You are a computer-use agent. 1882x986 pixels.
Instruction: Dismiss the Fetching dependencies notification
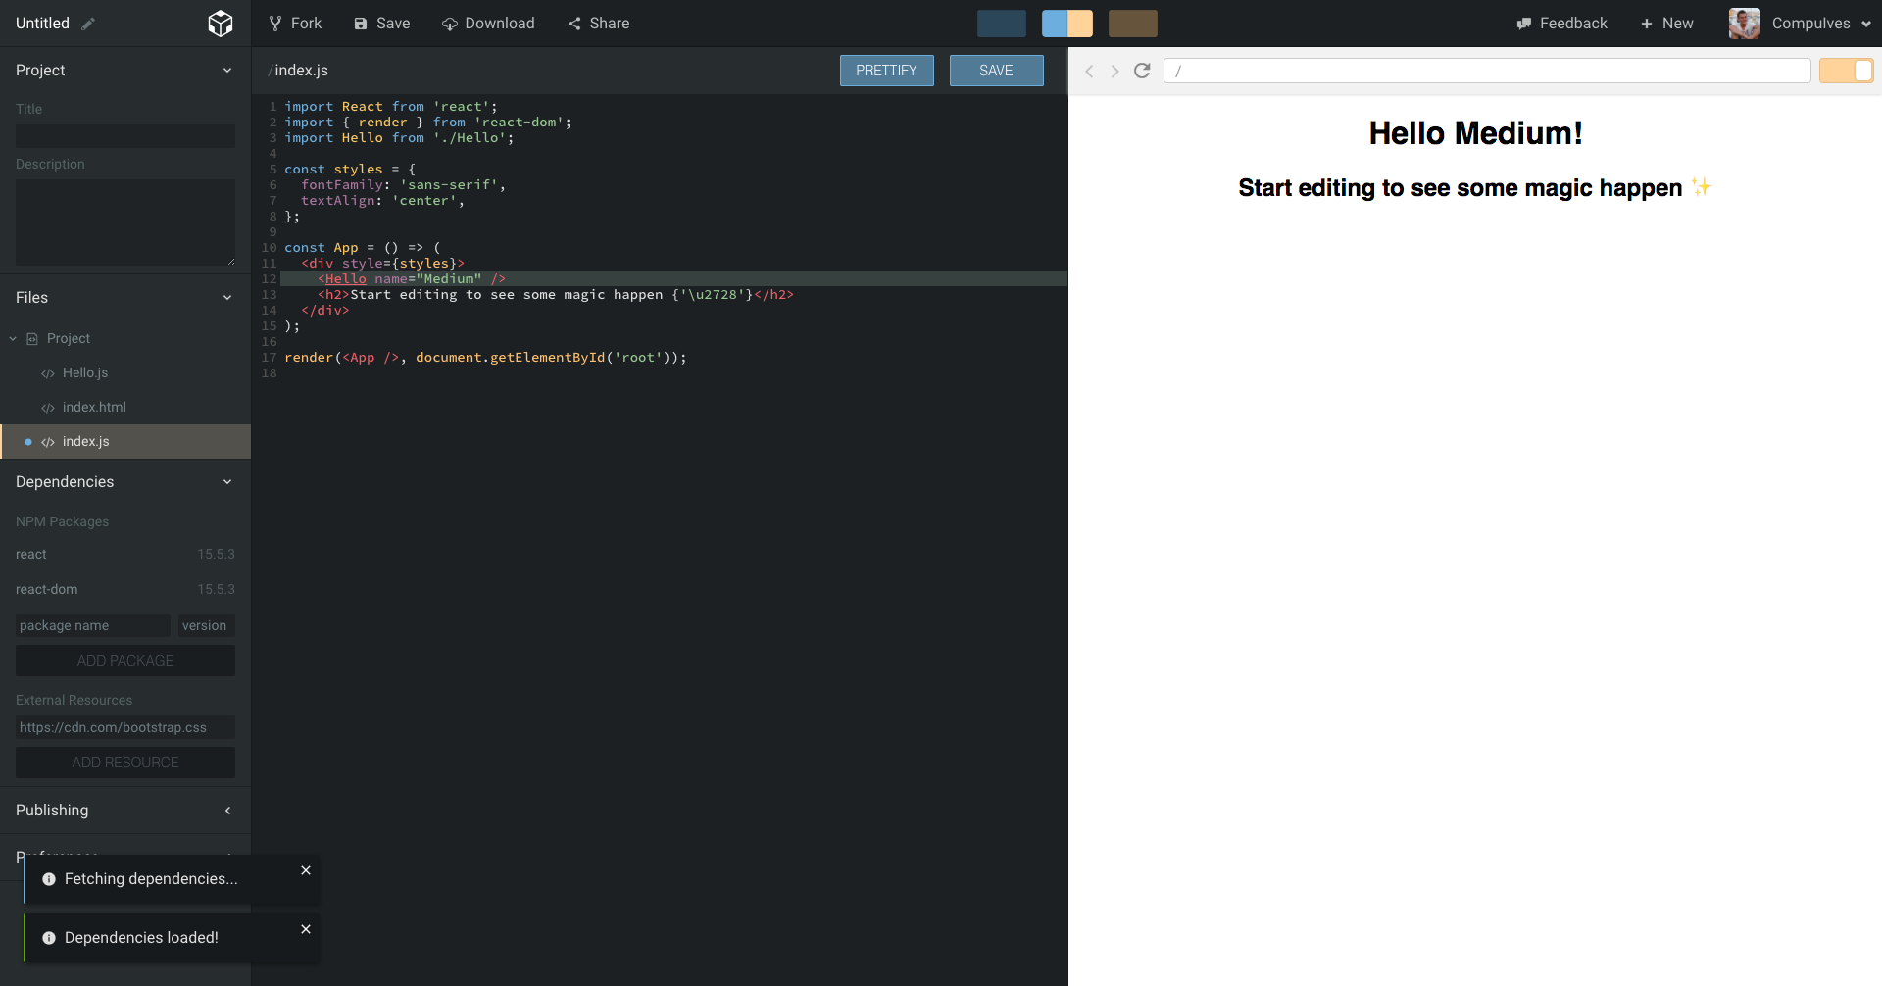coord(305,870)
